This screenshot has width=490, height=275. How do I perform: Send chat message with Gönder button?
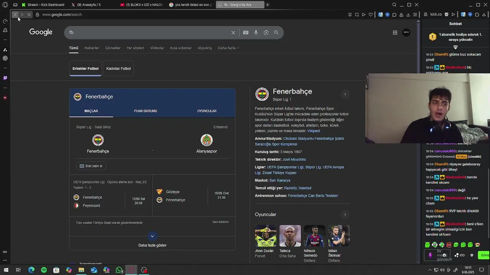(x=484, y=255)
